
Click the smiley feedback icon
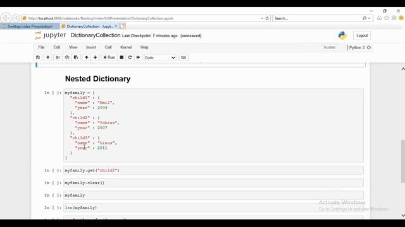pyautogui.click(x=401, y=18)
